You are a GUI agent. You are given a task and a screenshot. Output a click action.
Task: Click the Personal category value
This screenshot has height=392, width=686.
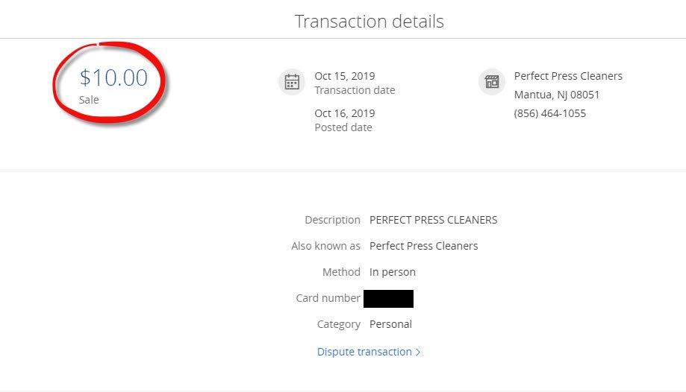pyautogui.click(x=390, y=324)
